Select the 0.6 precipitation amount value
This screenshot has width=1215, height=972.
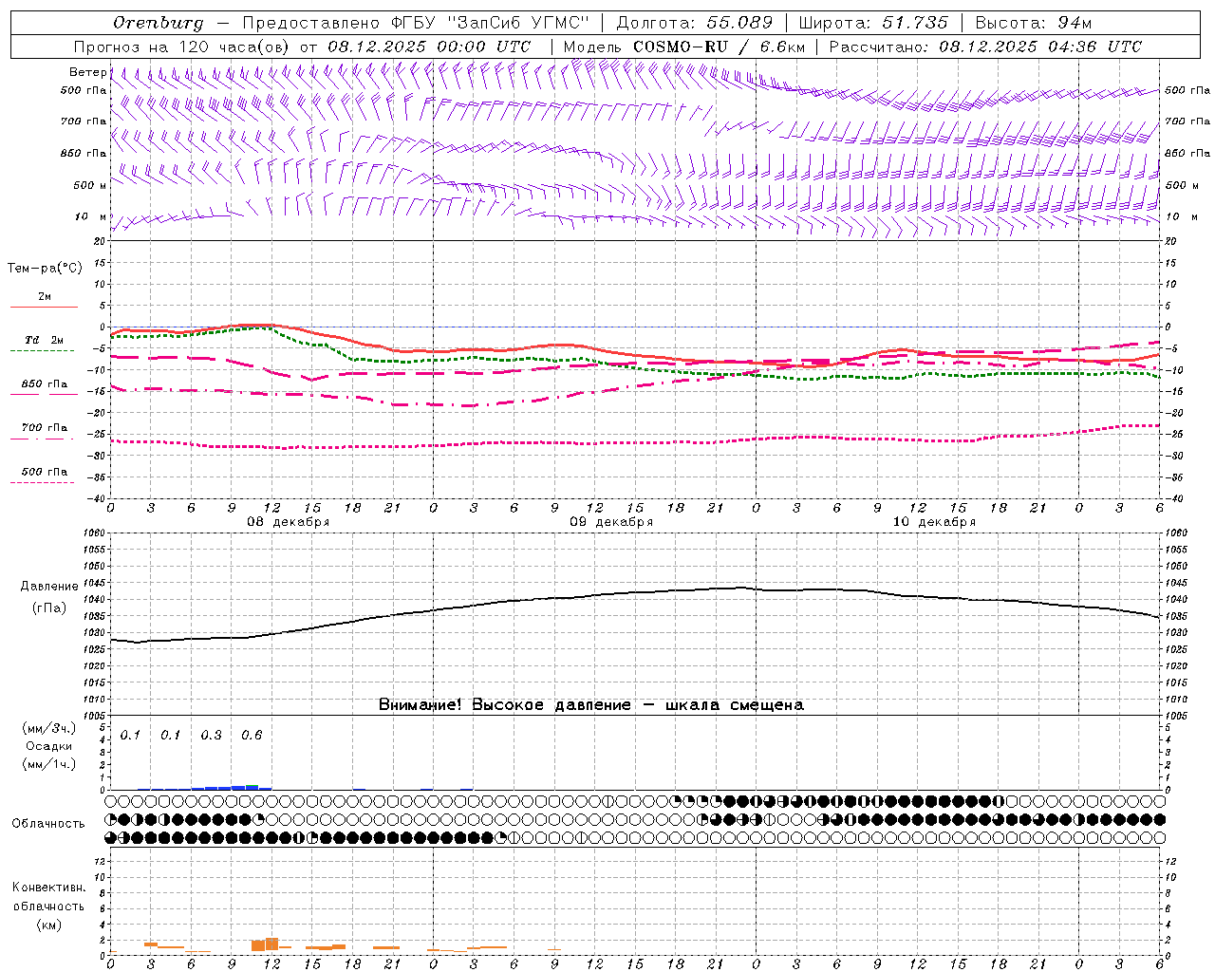pos(252,736)
